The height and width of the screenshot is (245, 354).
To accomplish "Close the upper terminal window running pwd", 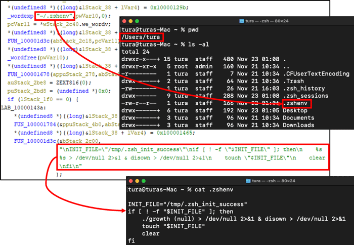I will [x=125, y=21].
